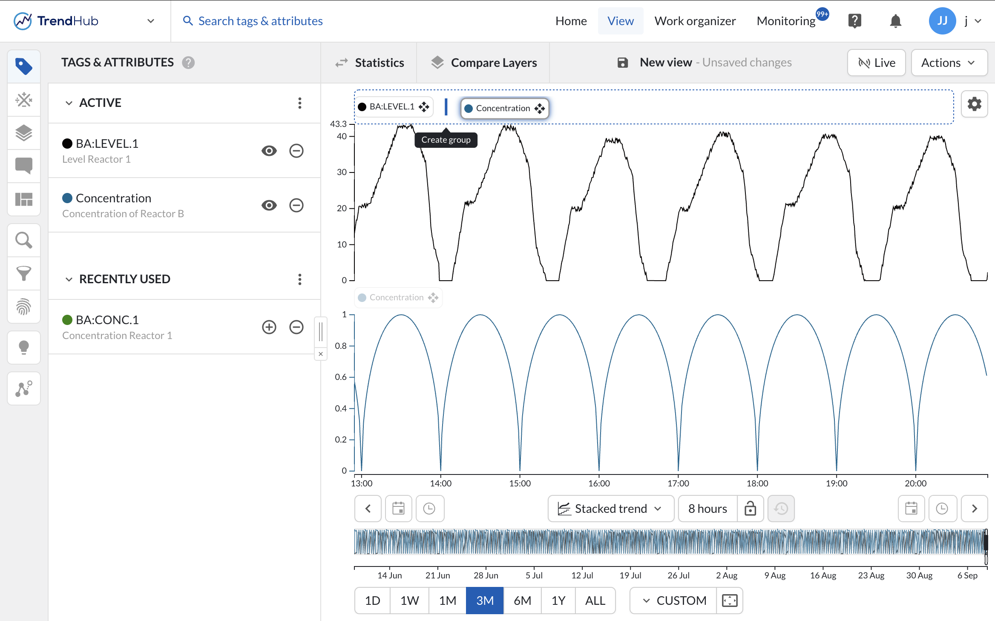Open the Stacked trend dropdown
Screen dimensions: 995x621
pyautogui.click(x=611, y=509)
